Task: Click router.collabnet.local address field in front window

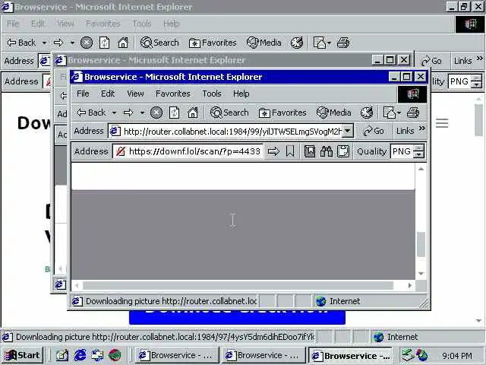Action: [x=231, y=132]
